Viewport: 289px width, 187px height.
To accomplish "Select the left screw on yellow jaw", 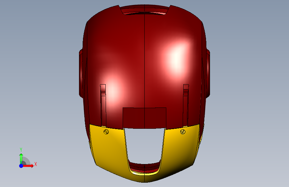I will coord(106,132).
